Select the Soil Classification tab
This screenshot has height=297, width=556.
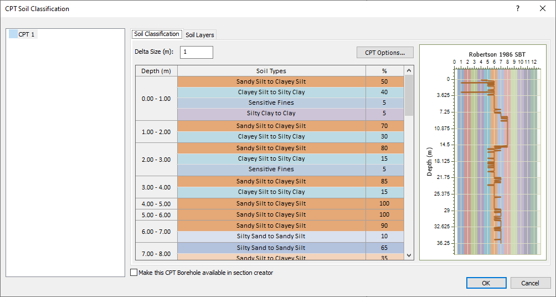tap(157, 34)
